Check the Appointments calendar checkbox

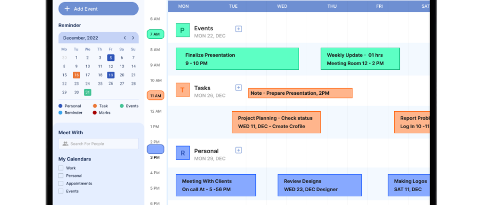(x=61, y=183)
